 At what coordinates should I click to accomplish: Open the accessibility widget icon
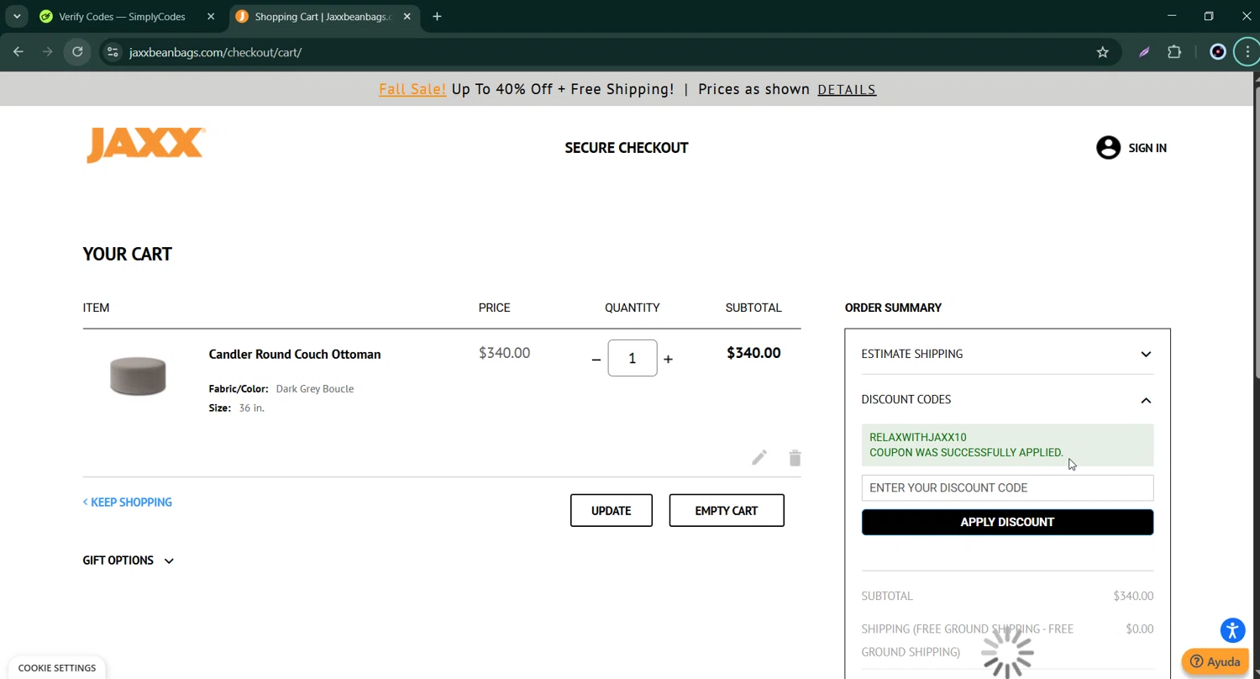(x=1232, y=630)
